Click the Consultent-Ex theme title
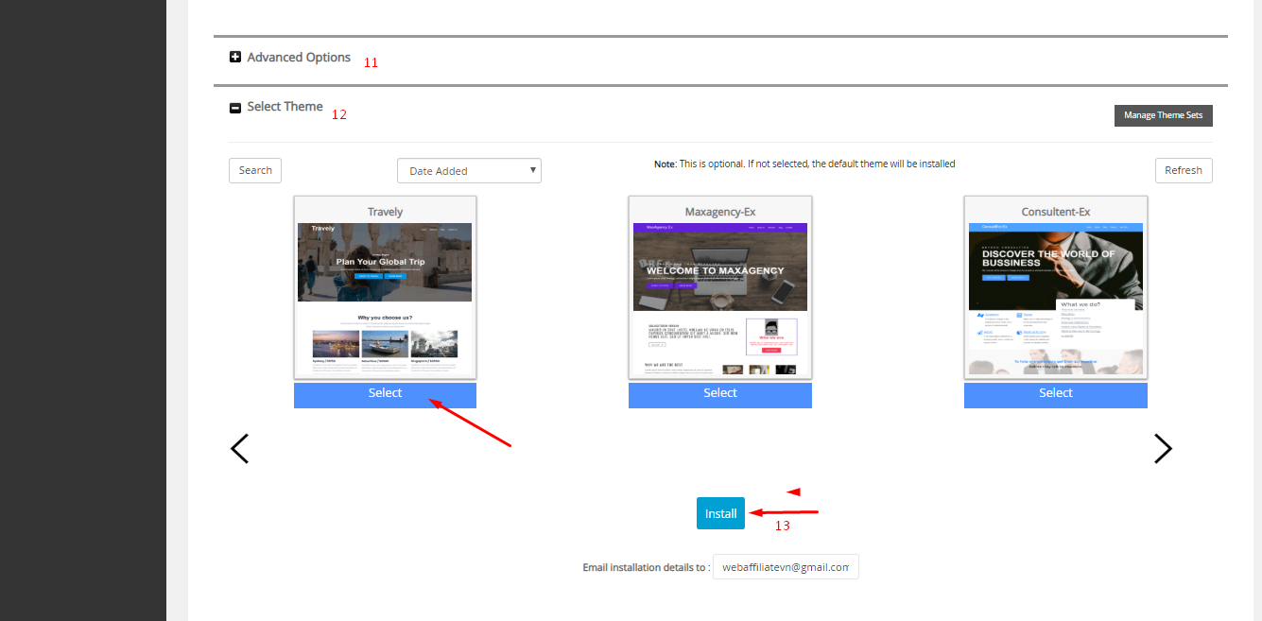This screenshot has height=621, width=1262. point(1056,212)
